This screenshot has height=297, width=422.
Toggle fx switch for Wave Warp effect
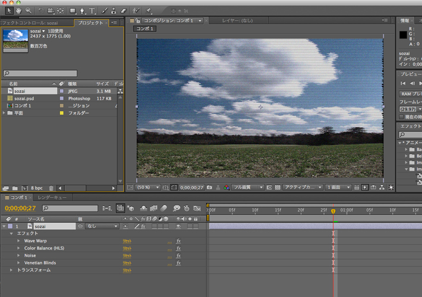(178, 241)
